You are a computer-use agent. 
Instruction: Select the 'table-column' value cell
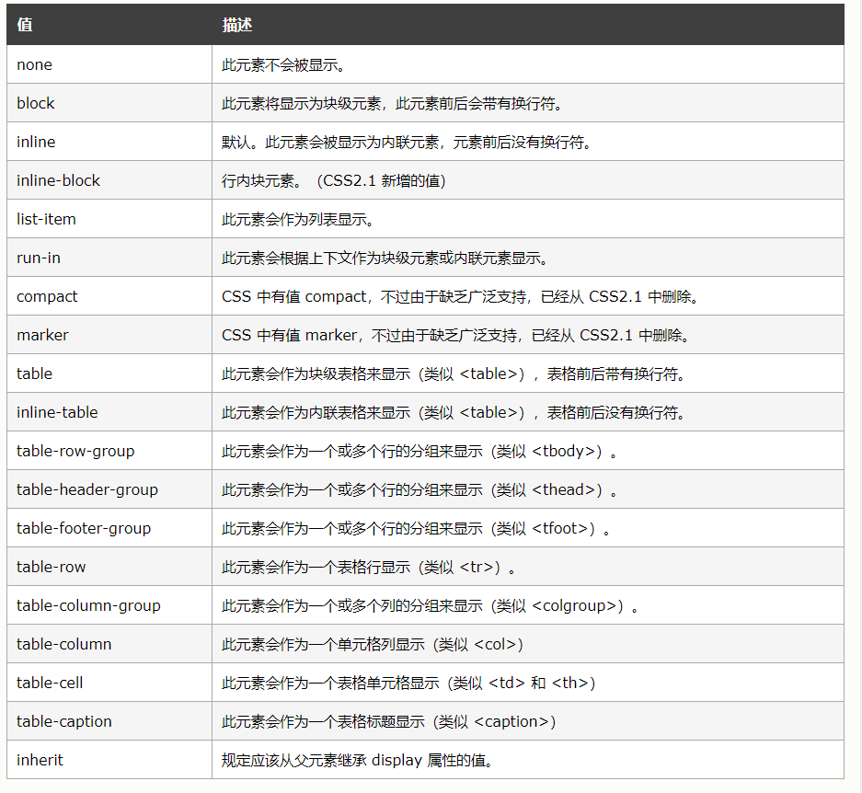coord(109,643)
